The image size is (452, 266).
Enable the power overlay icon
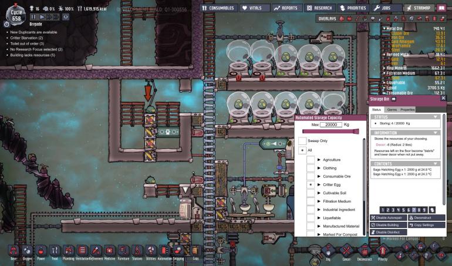click(350, 18)
